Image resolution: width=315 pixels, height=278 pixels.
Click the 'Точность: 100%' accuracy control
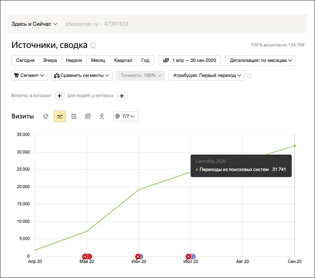140,75
